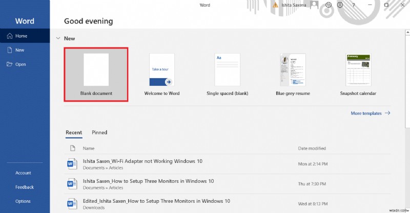Sort the list by Date modified

coord(312,148)
